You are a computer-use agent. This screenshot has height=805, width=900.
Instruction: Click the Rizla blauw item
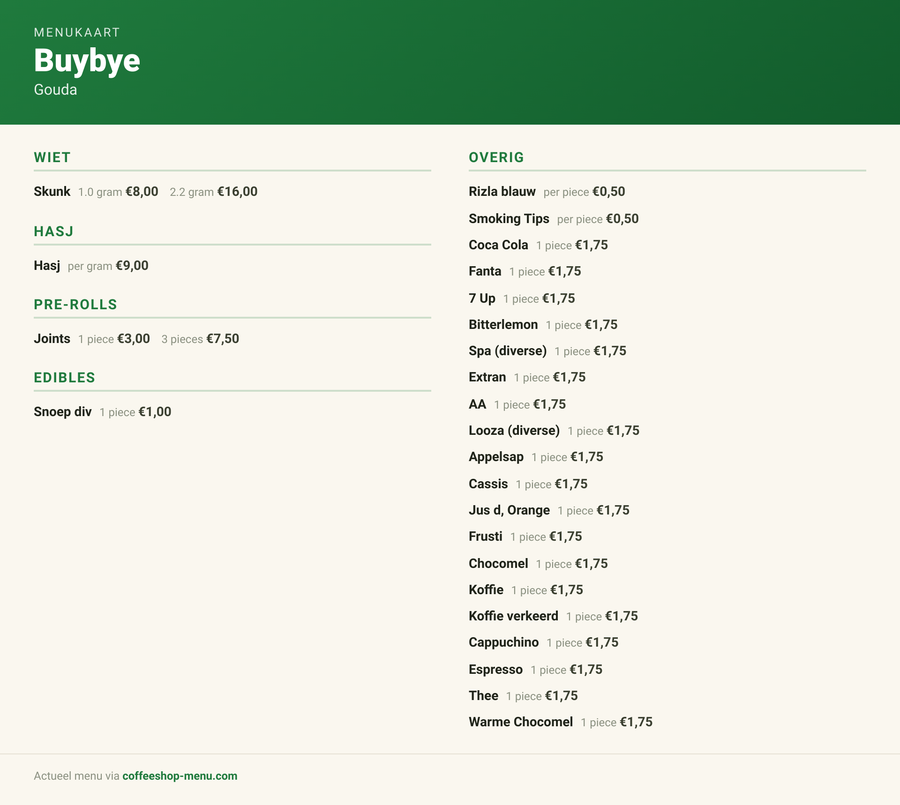(x=502, y=192)
